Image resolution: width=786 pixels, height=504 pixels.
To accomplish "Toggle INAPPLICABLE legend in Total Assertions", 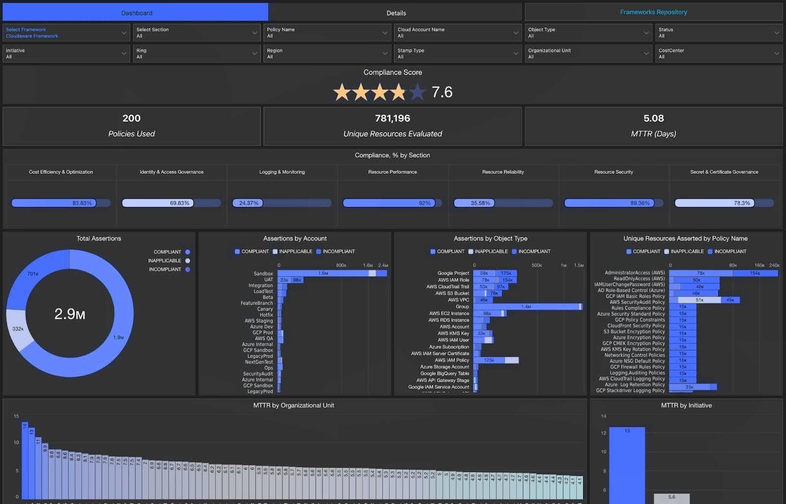I will click(169, 261).
